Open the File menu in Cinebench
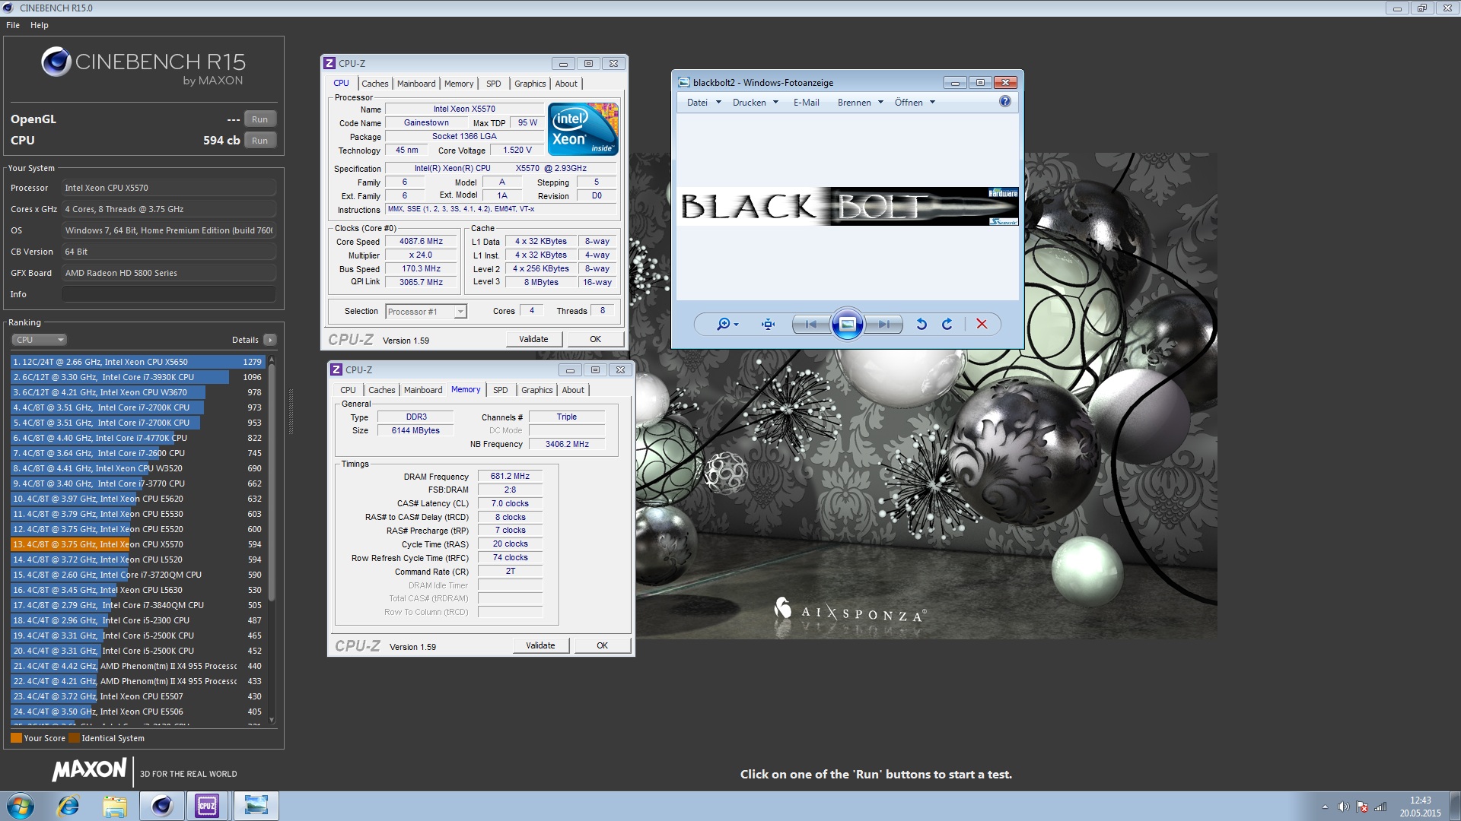 point(13,25)
